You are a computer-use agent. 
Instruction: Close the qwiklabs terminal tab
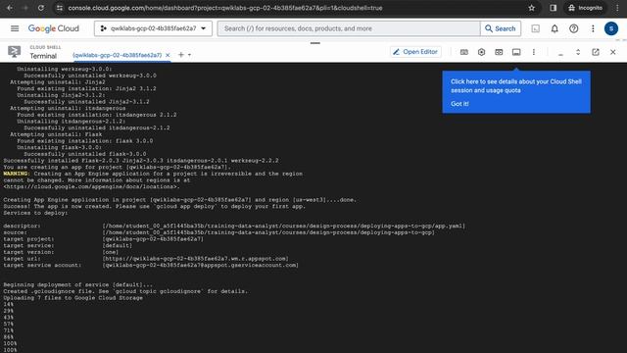coord(168,55)
